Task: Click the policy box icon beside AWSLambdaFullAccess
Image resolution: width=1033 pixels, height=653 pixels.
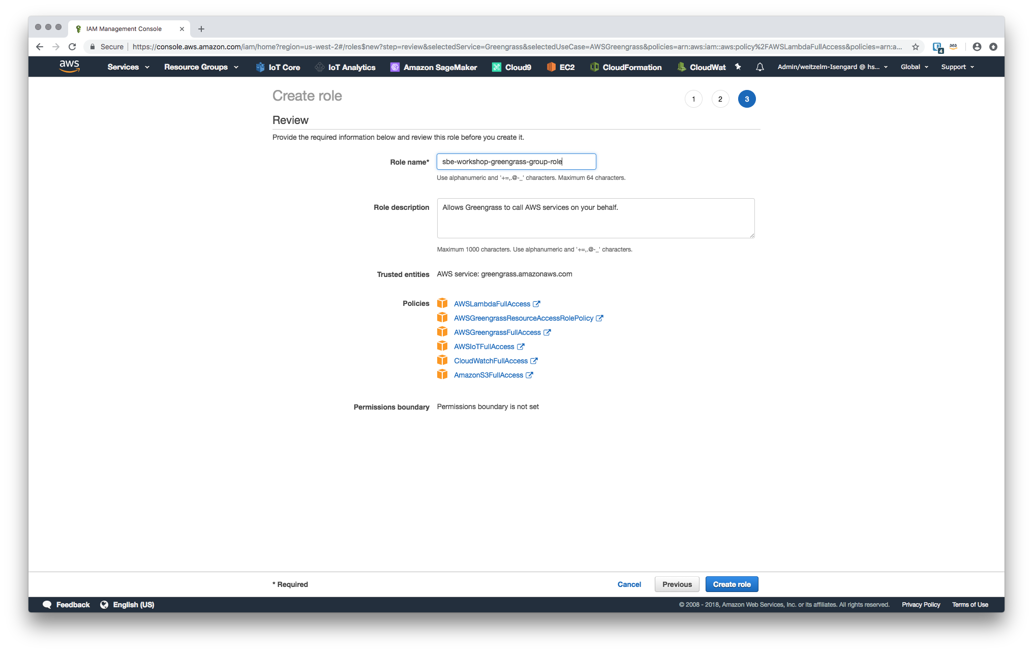Action: [x=442, y=303]
